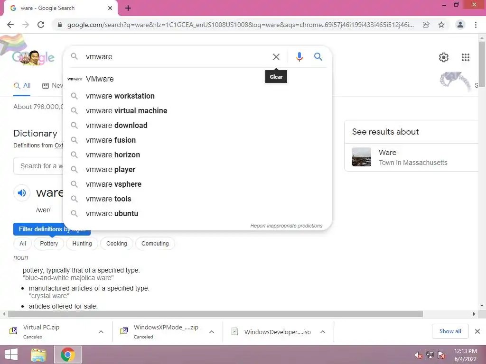The image size is (486, 364).
Task: Click the dictionary word search field
Action: pyautogui.click(x=38, y=166)
